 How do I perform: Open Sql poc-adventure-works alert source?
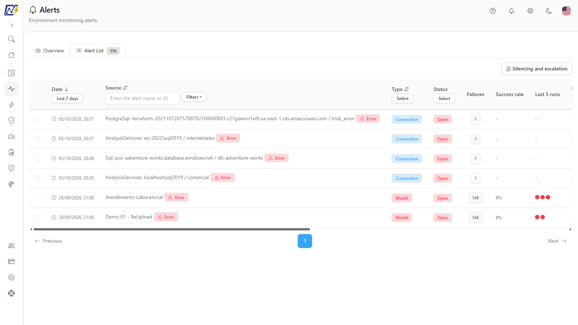[184, 158]
